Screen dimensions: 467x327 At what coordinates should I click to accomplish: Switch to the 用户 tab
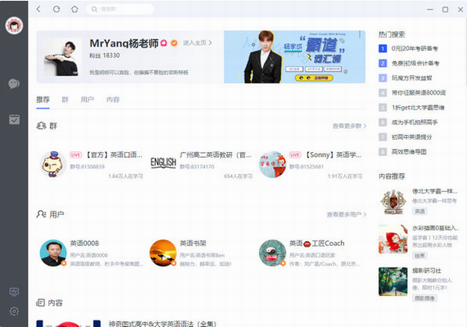(x=88, y=100)
